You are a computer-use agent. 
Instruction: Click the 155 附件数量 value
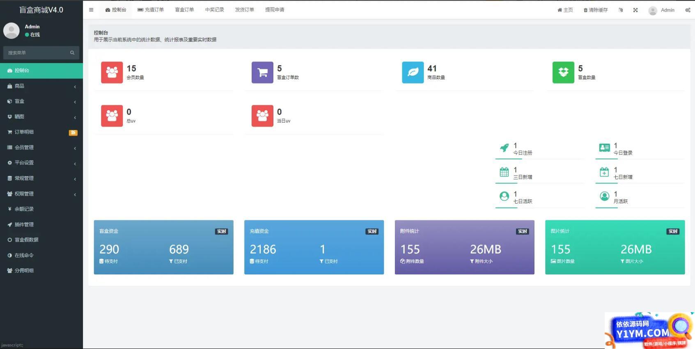tap(410, 249)
